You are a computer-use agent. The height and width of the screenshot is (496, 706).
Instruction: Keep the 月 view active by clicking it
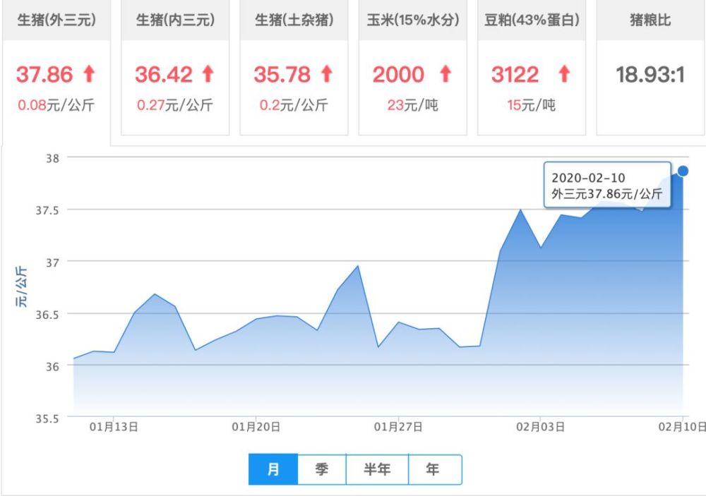[x=273, y=468]
